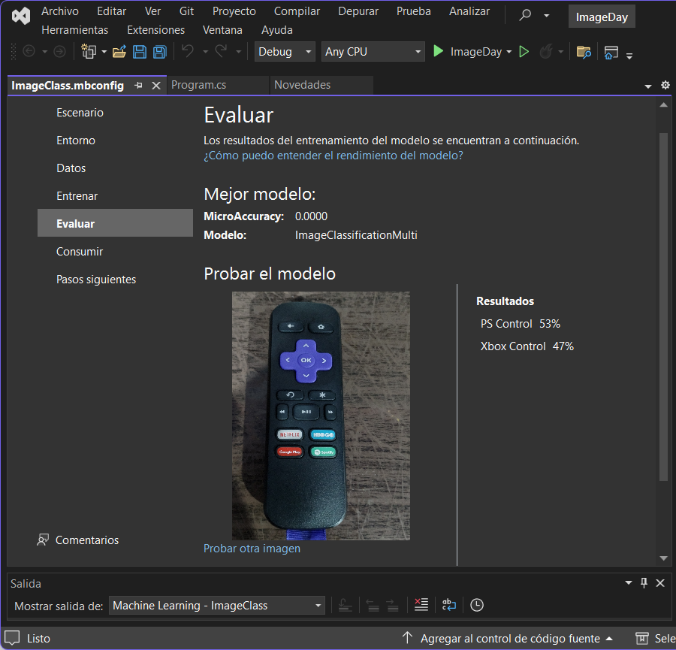Go to the Pasos siguientes step
Image resolution: width=676 pixels, height=650 pixels.
click(x=115, y=280)
